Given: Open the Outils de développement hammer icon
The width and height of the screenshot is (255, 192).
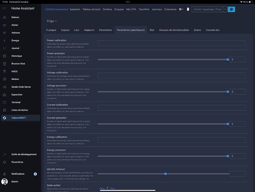Looking at the screenshot, I should tap(4, 154).
